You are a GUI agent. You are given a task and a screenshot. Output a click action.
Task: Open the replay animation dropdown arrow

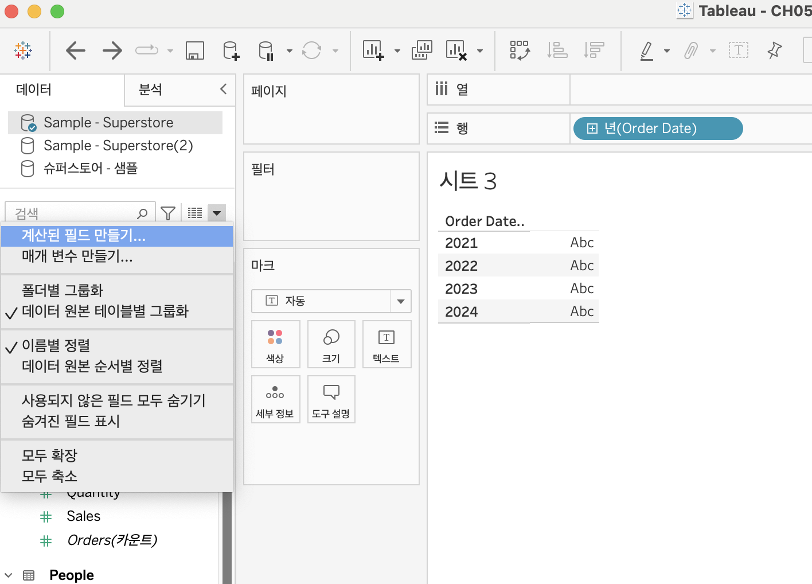click(170, 51)
